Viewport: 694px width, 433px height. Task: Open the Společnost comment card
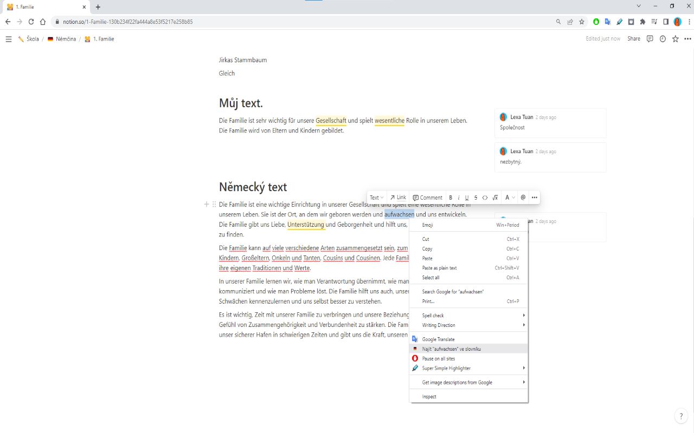click(550, 123)
